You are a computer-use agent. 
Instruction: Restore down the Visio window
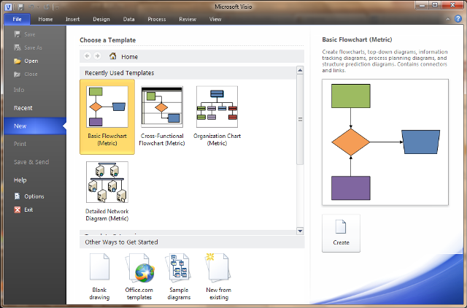pyautogui.click(x=435, y=5)
